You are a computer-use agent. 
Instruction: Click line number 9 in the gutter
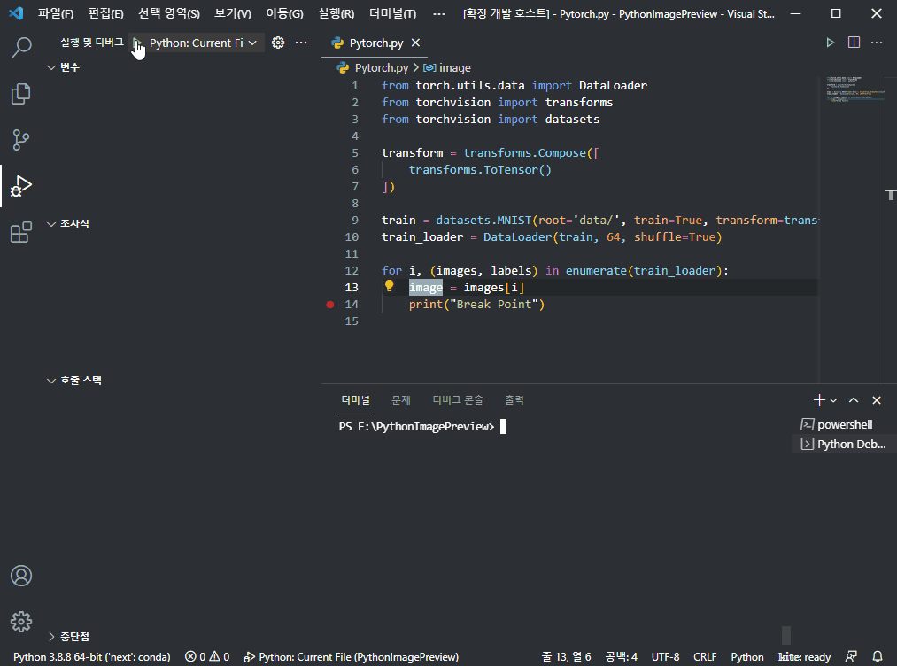click(x=355, y=221)
